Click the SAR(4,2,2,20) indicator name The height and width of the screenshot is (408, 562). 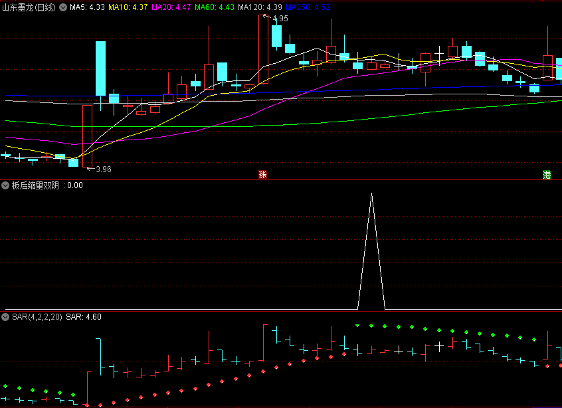(x=37, y=317)
